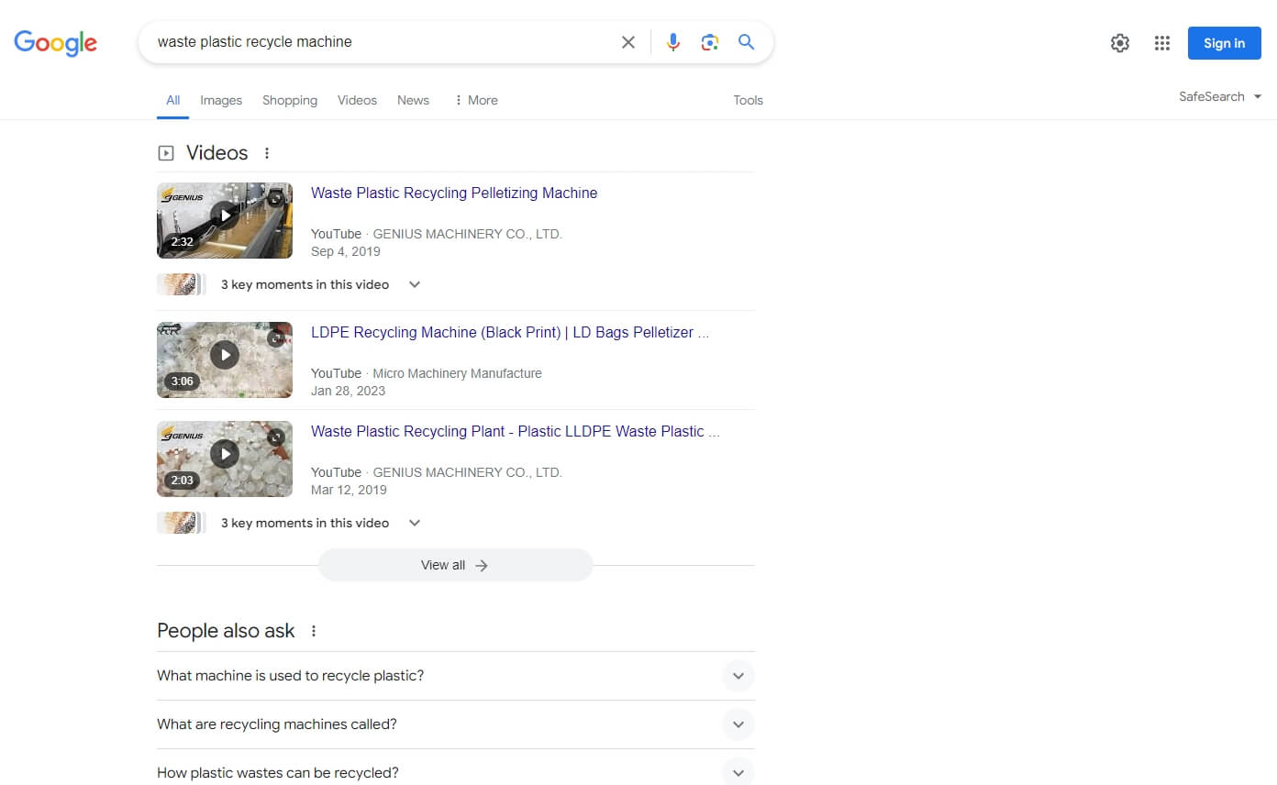The width and height of the screenshot is (1277, 785).
Task: Click key moments preview thumbnail under third video
Action: (181, 523)
